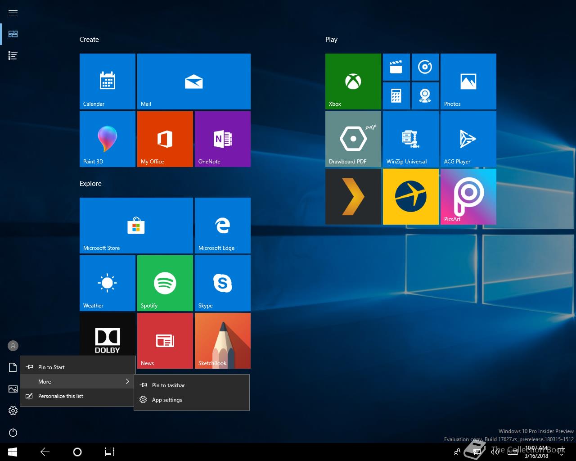The height and width of the screenshot is (461, 576).
Task: Open the News tile
Action: click(x=165, y=341)
